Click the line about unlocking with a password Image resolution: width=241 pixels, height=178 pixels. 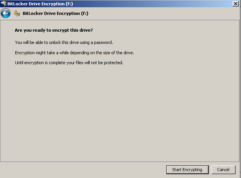pyautogui.click(x=64, y=42)
